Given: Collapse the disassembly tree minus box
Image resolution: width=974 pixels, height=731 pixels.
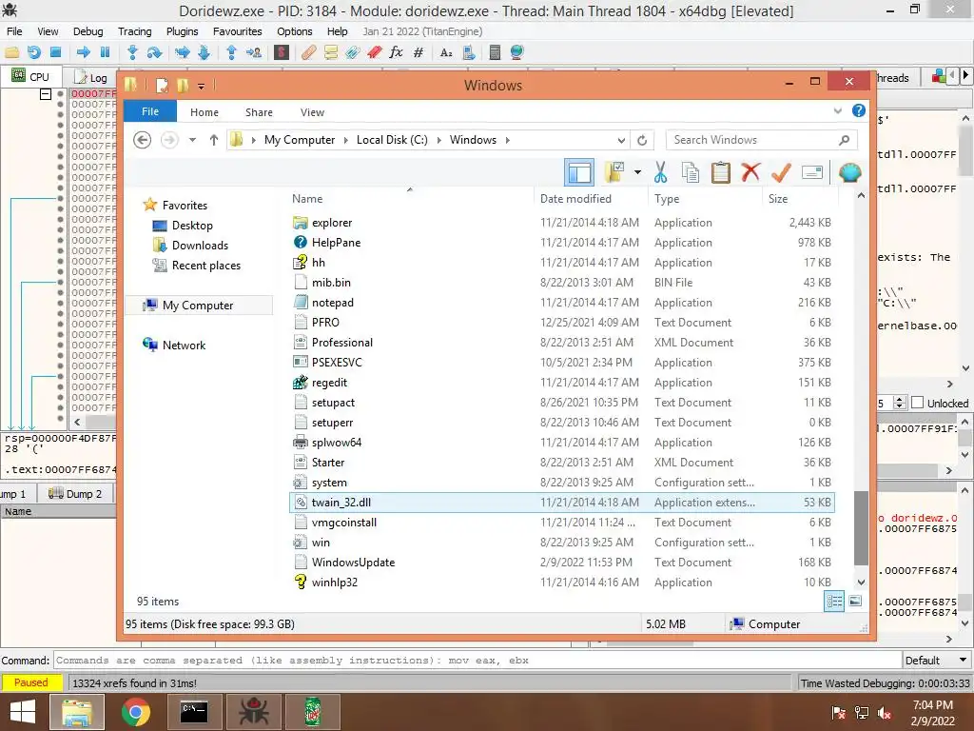Looking at the screenshot, I should pyautogui.click(x=46, y=94).
